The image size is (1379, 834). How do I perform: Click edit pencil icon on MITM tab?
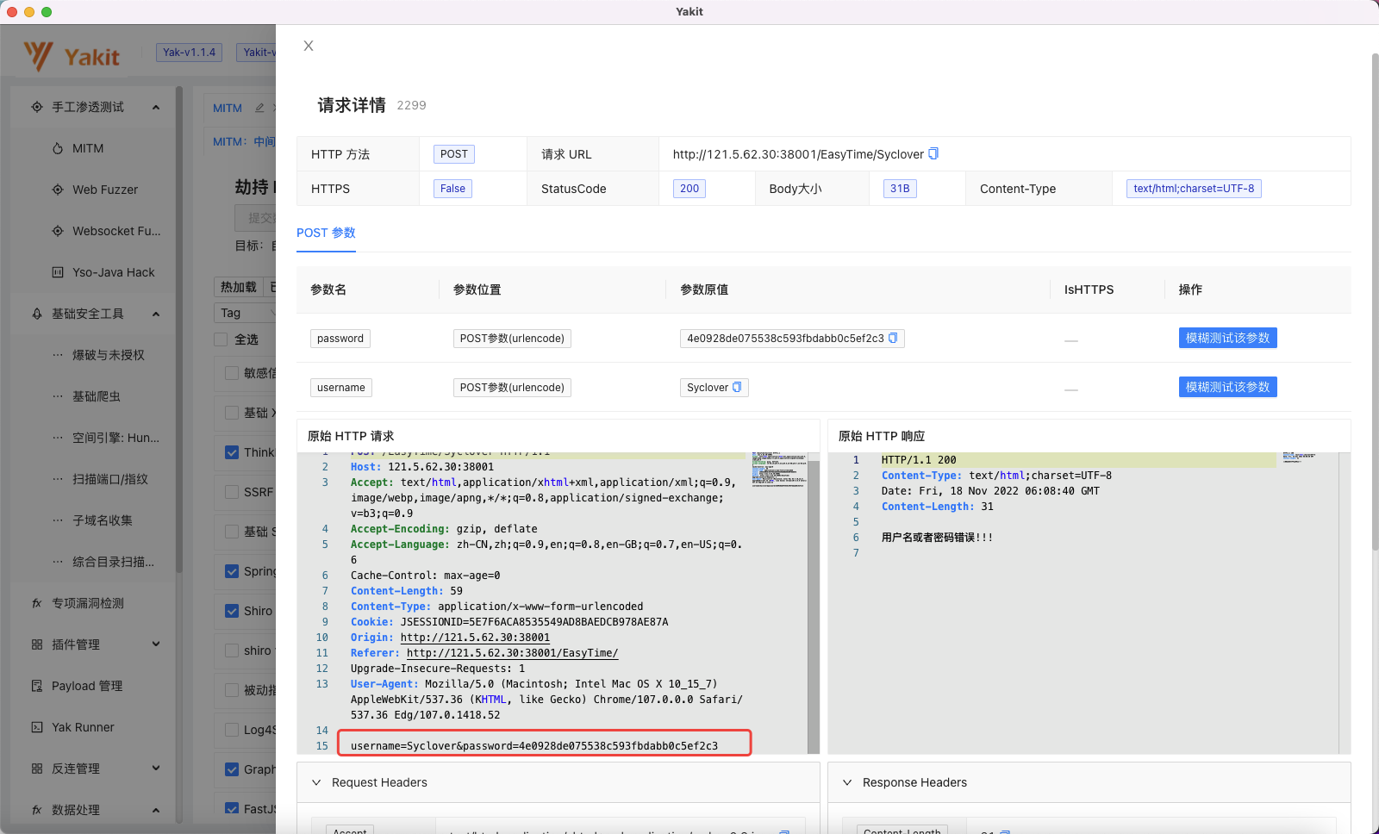point(259,108)
